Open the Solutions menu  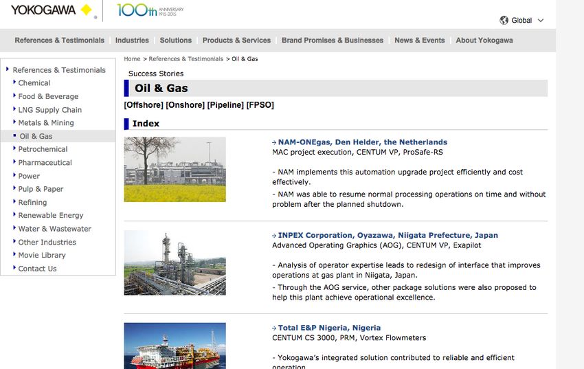[x=175, y=41]
